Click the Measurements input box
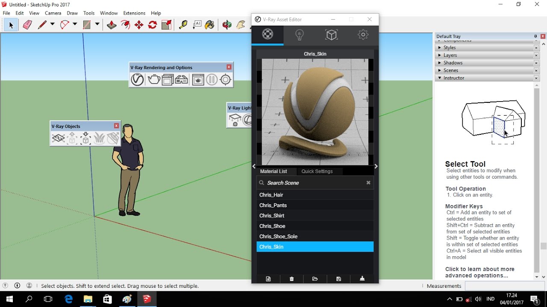This screenshot has height=307, width=547. pyautogui.click(x=505, y=286)
